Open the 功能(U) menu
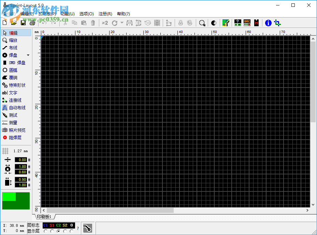The height and width of the screenshot is (235, 317). 68,14
